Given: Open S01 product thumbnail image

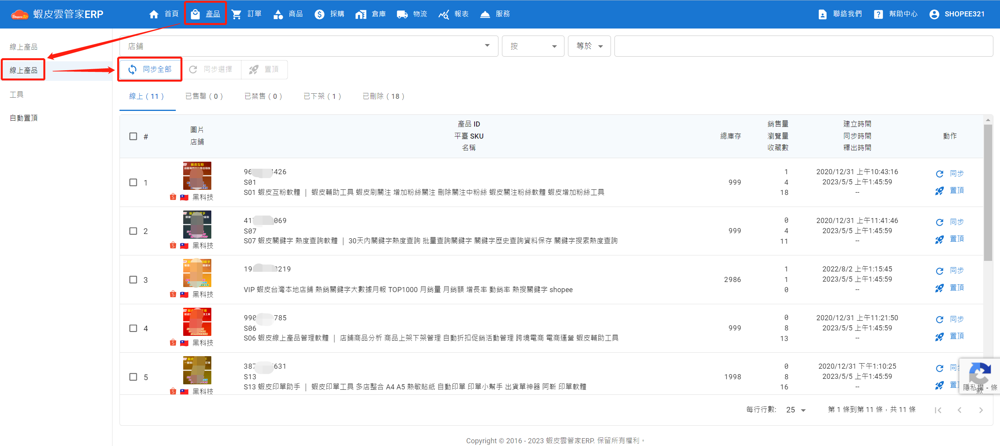Looking at the screenshot, I should tap(197, 176).
